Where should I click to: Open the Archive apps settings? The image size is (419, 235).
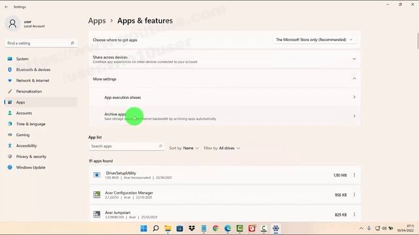[225, 116]
